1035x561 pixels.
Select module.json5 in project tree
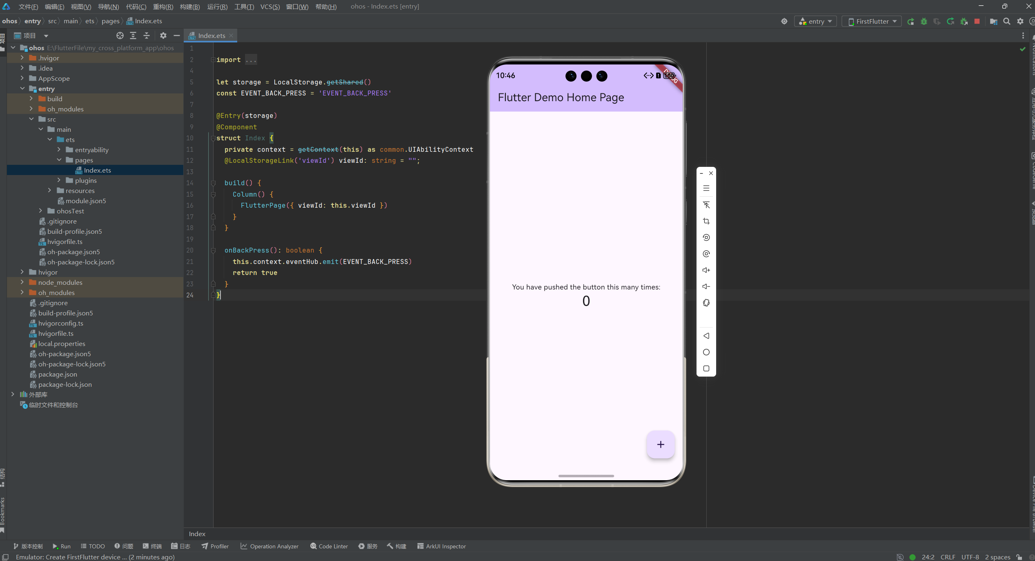86,201
